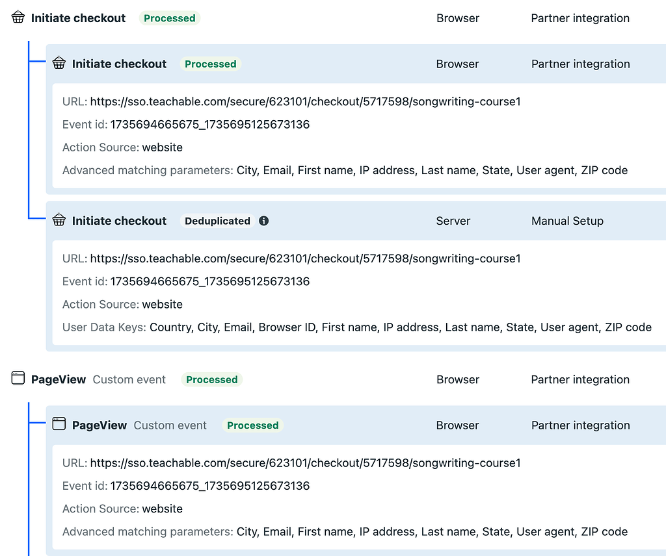Collapse the top PageView Custom event group
The width and height of the screenshot is (666, 556).
(59, 379)
